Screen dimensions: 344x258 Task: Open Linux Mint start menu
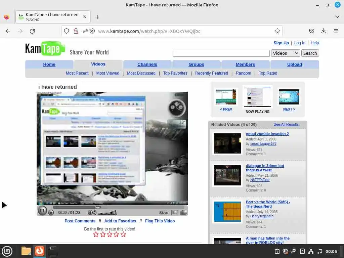[7, 251]
